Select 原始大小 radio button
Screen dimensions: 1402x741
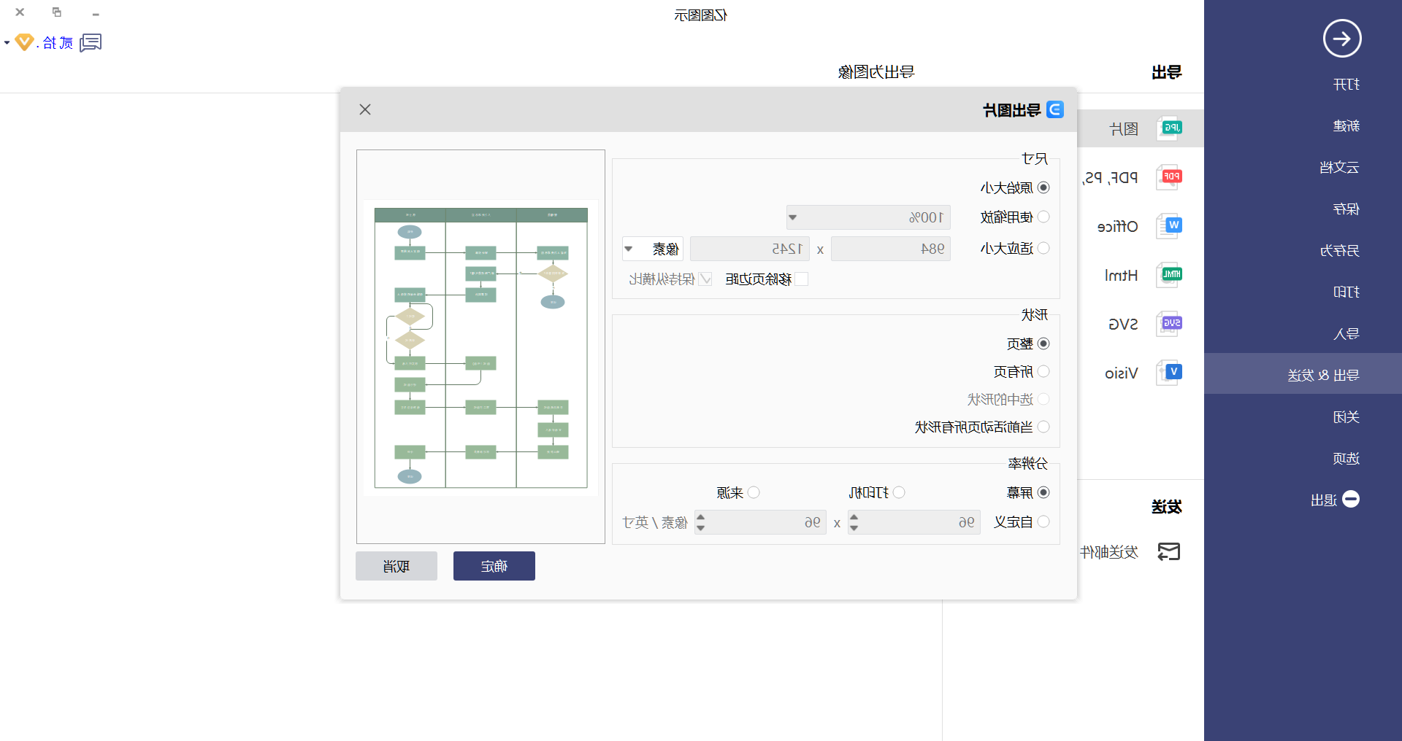(1043, 187)
